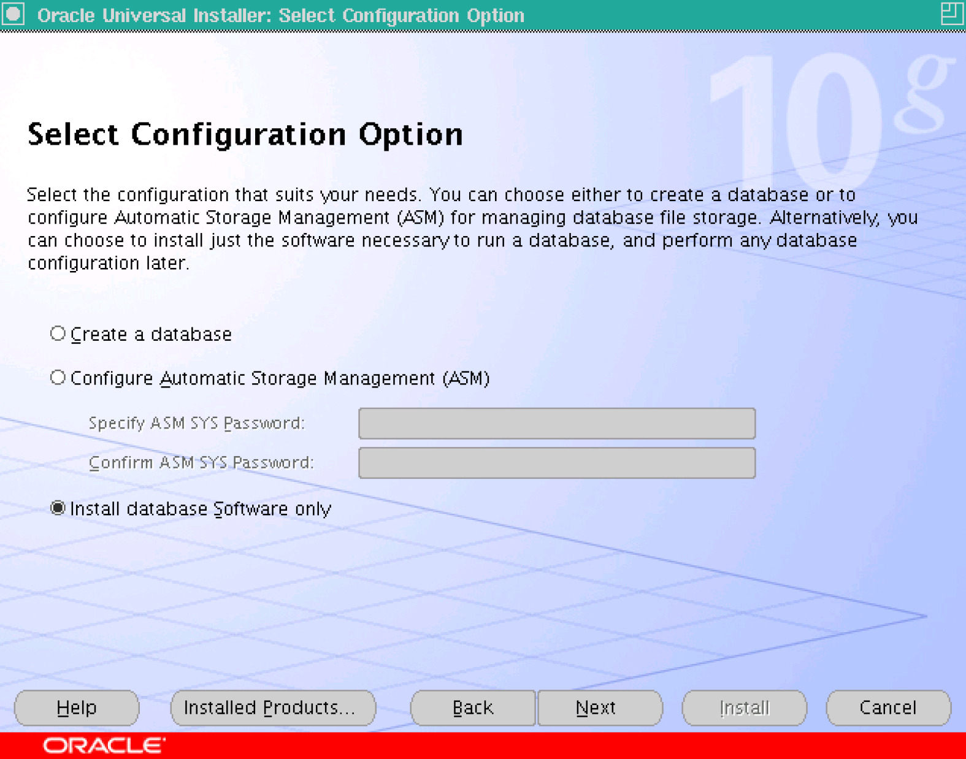Click the Confirm ASM SYS Password field
Image resolution: width=966 pixels, height=759 pixels.
(x=557, y=463)
